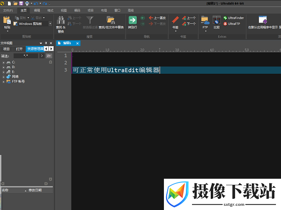
Task: Pin the file view panel
Action: click(46, 43)
